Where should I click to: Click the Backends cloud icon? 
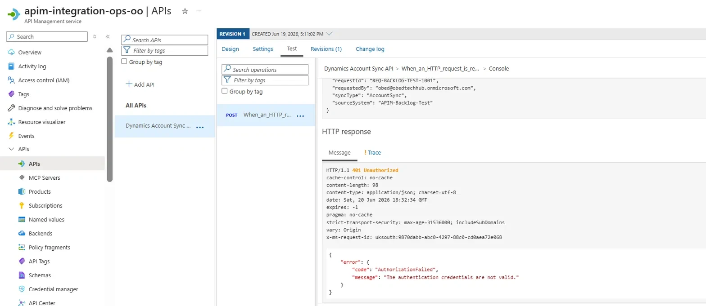tap(22, 234)
